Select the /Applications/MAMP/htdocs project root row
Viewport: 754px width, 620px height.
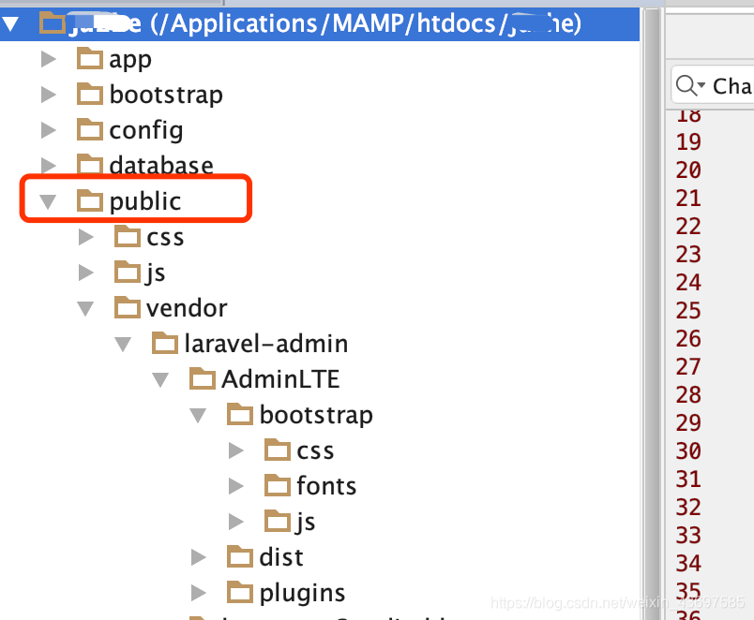(x=320, y=23)
